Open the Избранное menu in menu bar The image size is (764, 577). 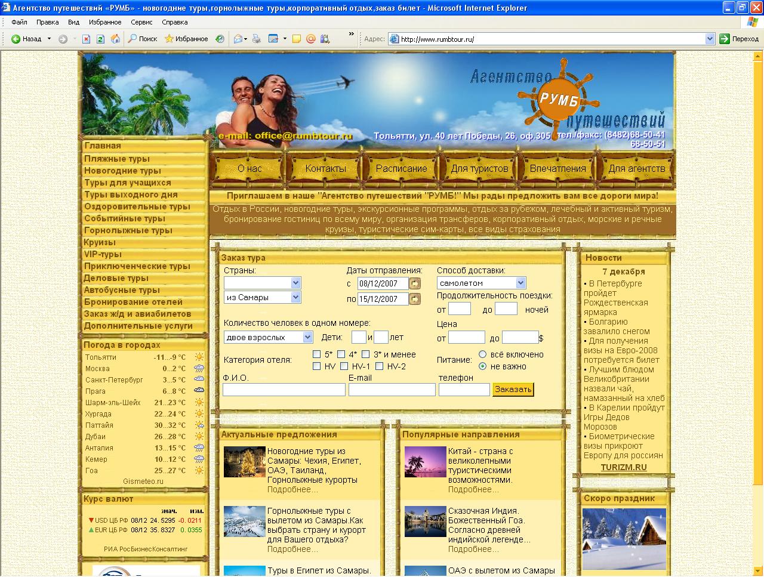point(105,22)
